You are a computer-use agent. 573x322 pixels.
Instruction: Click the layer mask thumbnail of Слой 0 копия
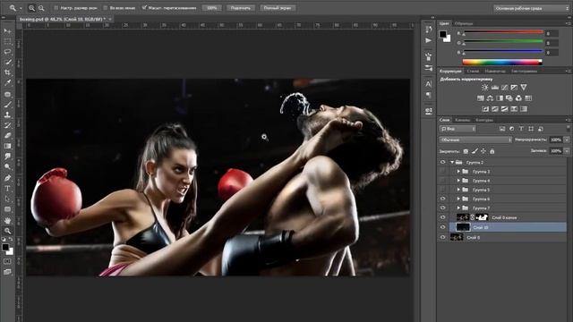[x=482, y=217]
